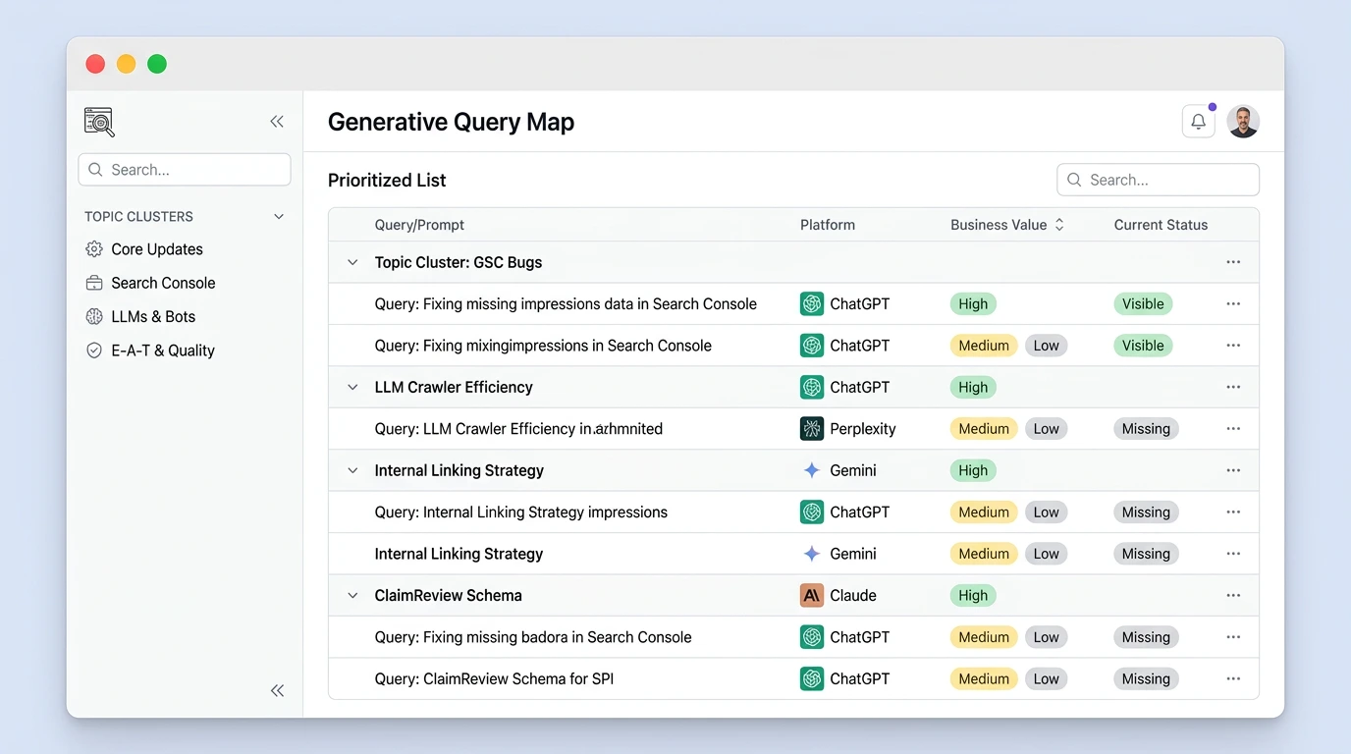This screenshot has height=754, width=1351.
Task: Open the ellipsis menu on the Perplexity query row
Action: (1233, 428)
